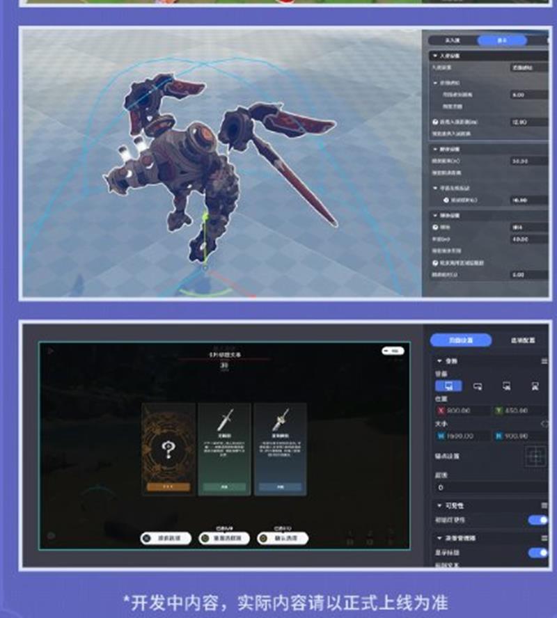Click the anchor point grid icon
557x618 pixels.
536,457
